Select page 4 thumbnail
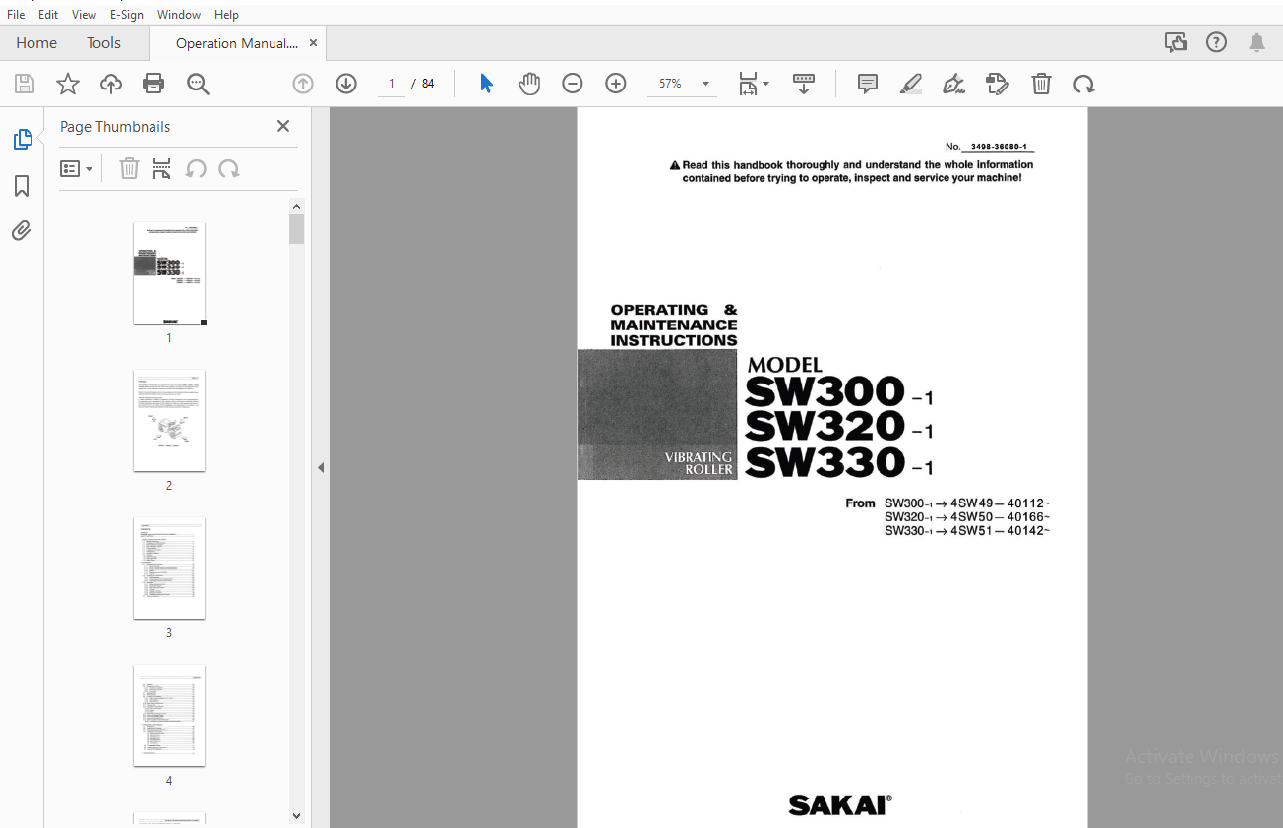Screen dimensions: 1283x828 pos(169,716)
